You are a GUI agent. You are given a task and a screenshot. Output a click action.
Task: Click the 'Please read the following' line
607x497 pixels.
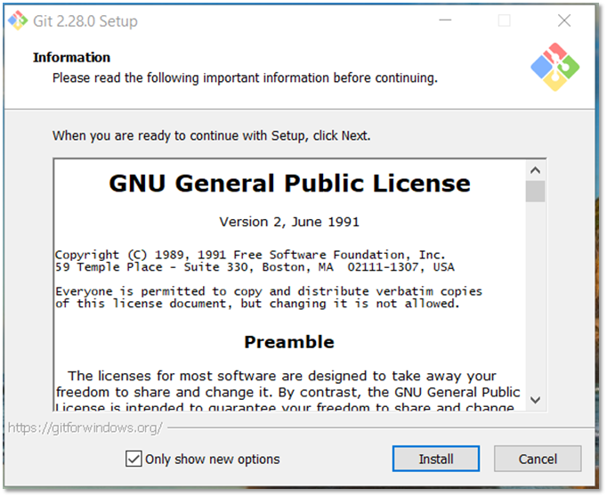[245, 77]
